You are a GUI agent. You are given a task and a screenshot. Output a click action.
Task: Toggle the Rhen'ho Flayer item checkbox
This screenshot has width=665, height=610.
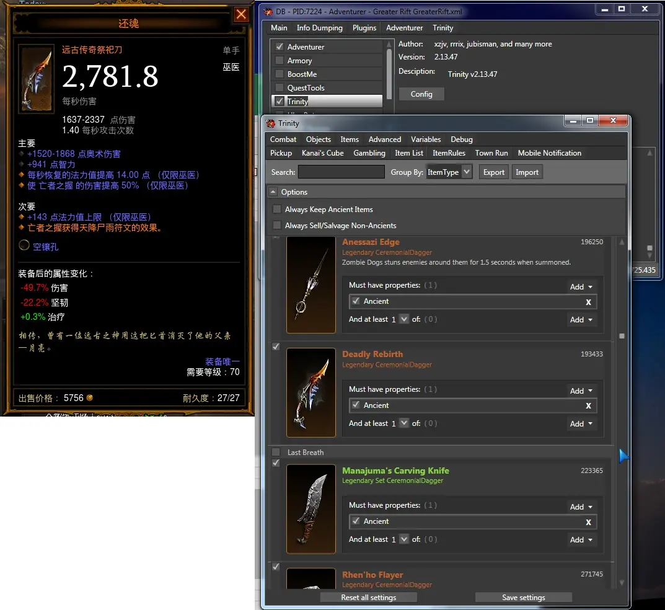[276, 567]
